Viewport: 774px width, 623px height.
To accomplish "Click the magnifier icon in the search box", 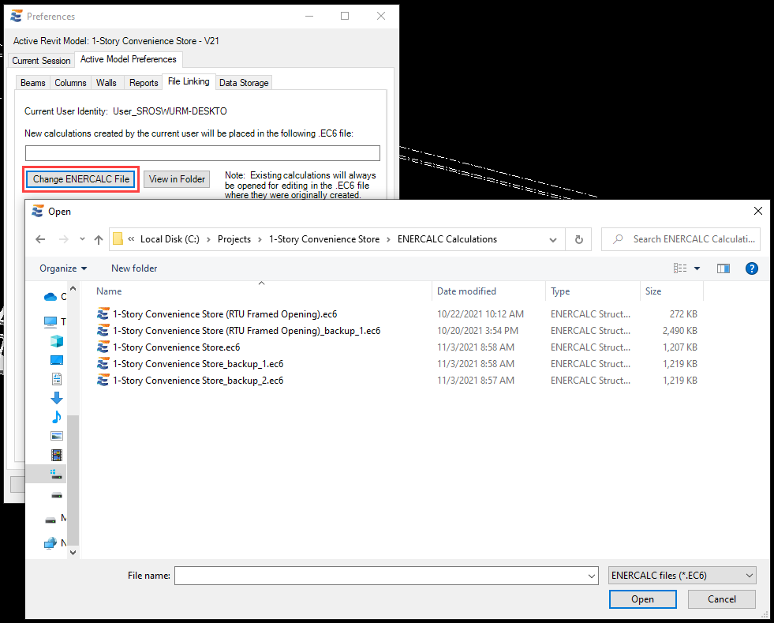I will point(618,239).
